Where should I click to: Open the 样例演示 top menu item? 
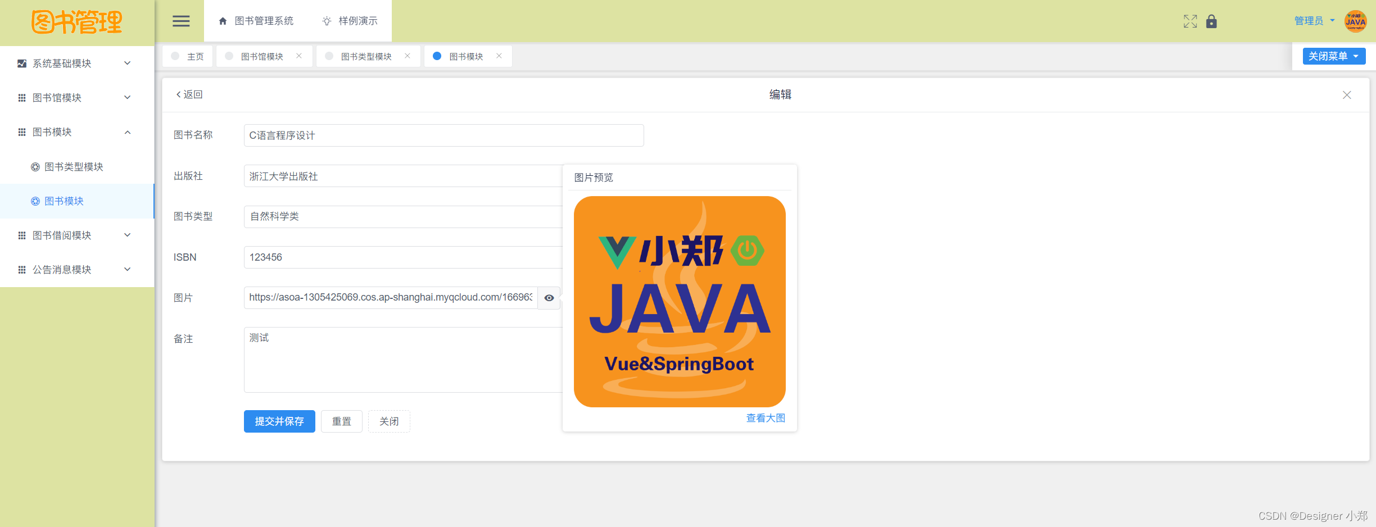350,21
